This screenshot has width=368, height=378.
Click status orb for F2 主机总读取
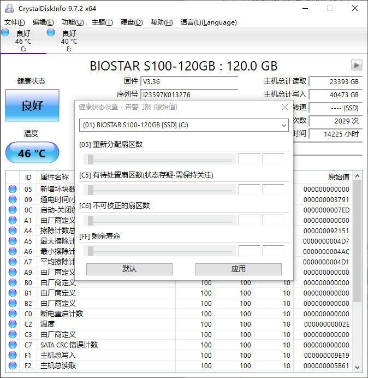coord(13,365)
